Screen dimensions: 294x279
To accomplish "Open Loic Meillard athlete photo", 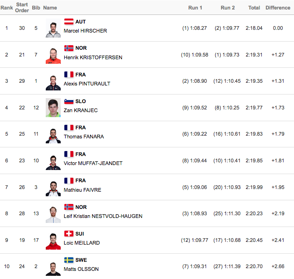I will click(53, 240).
